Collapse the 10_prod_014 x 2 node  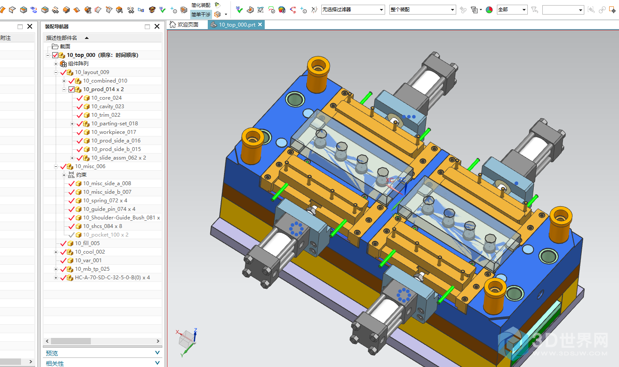coord(64,89)
